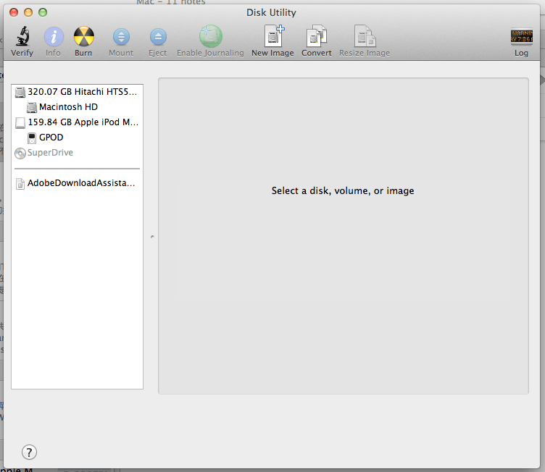Click the green zoom window button
Image resolution: width=545 pixels, height=472 pixels.
click(x=43, y=12)
